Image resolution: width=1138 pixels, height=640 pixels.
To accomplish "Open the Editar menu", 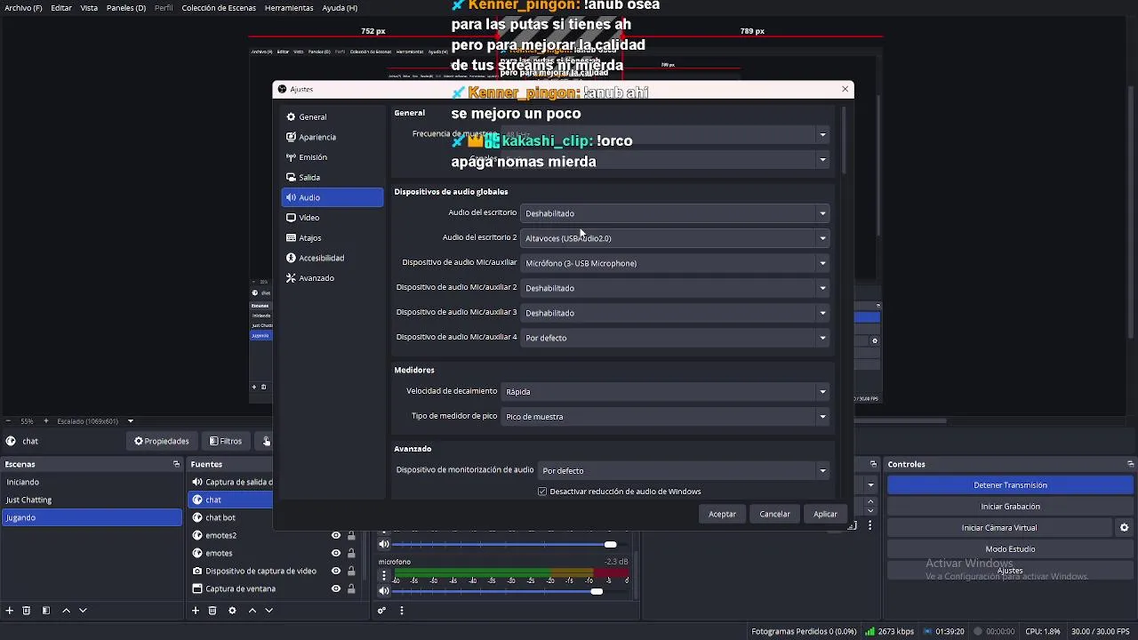I will 61,8.
